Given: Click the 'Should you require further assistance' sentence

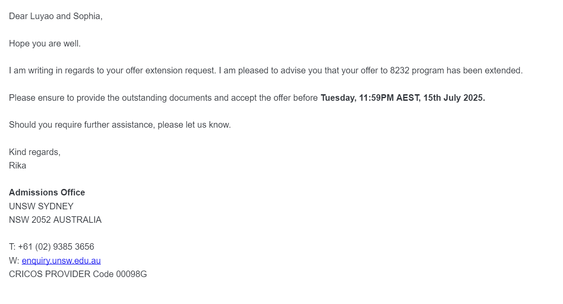Looking at the screenshot, I should click(x=120, y=125).
